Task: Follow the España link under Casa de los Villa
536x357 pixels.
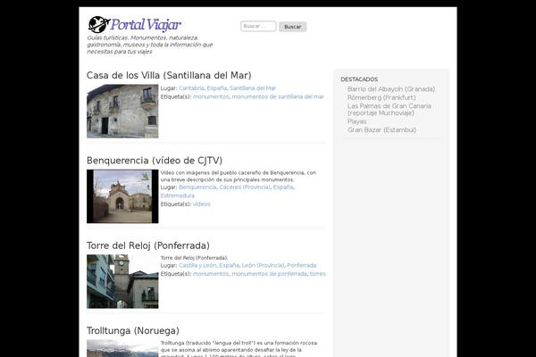Action: tap(217, 88)
